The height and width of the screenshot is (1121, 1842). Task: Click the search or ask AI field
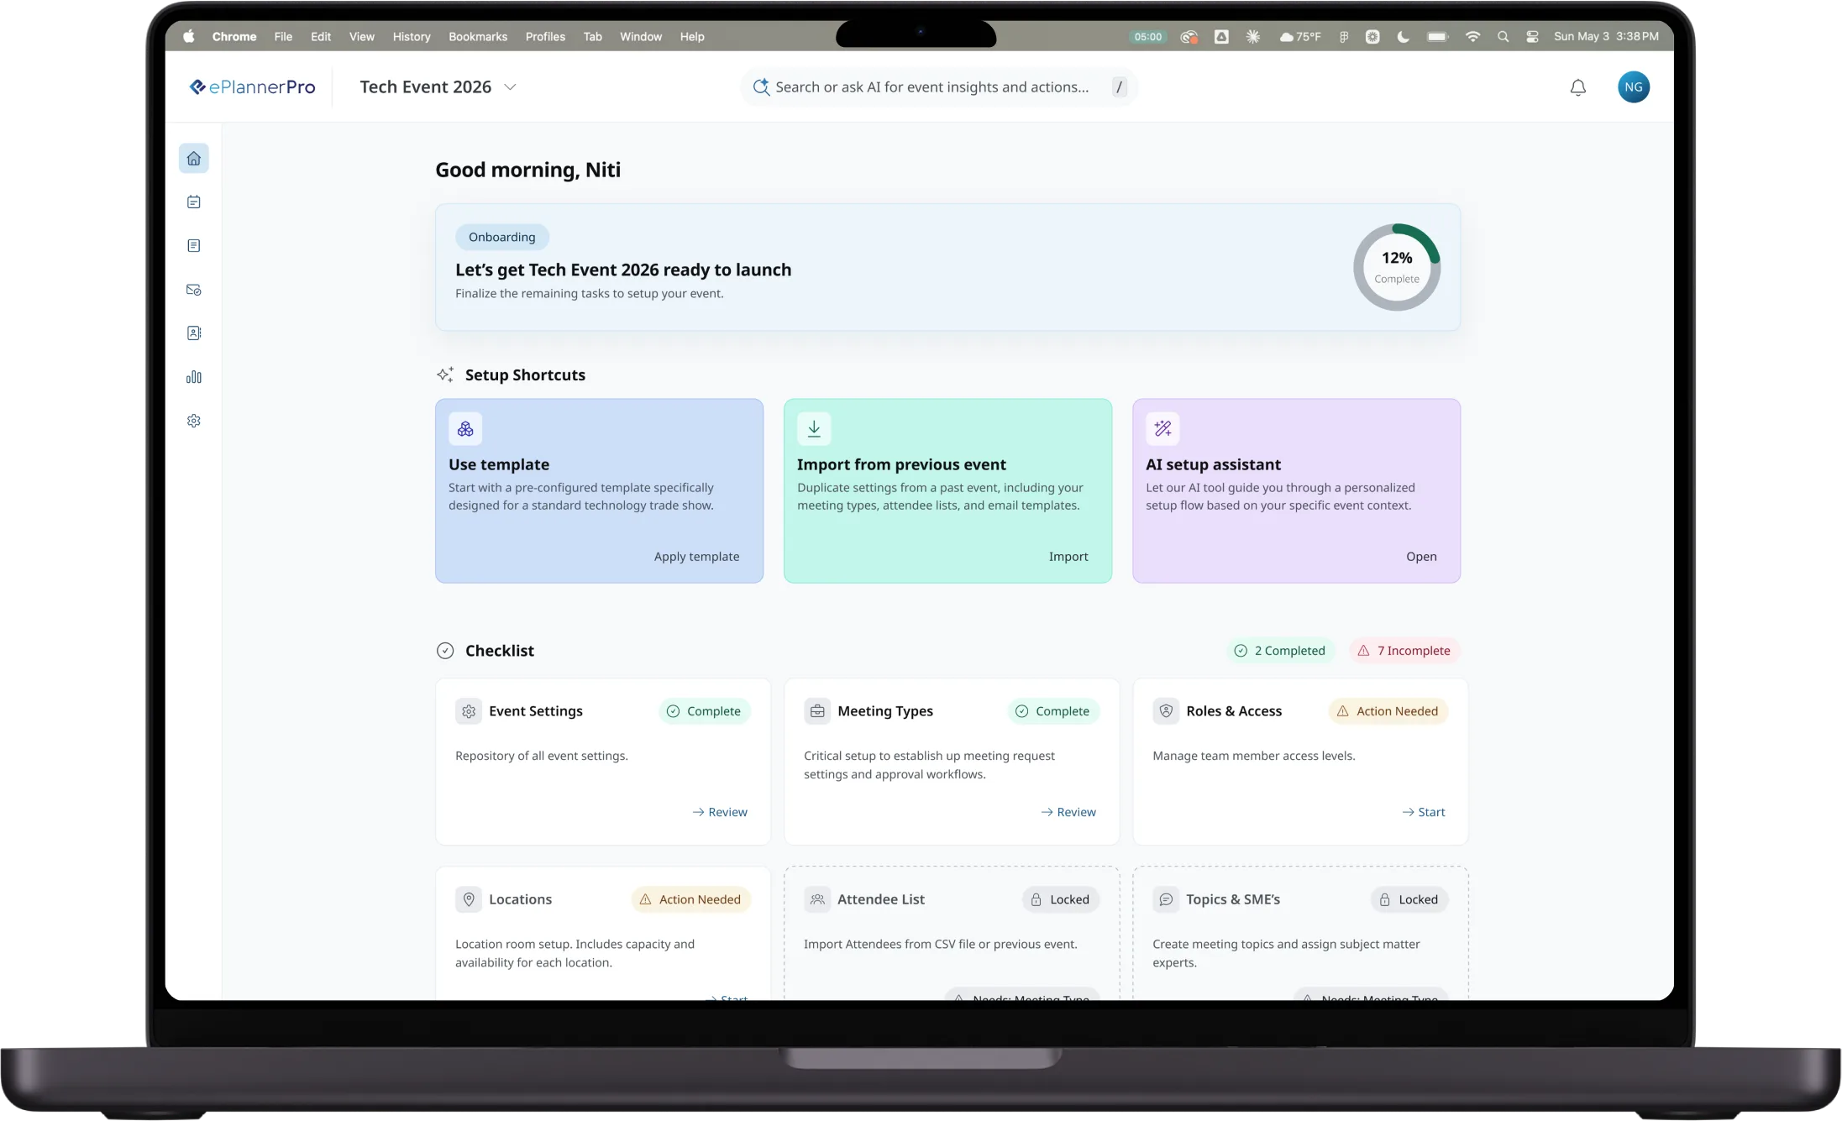(x=938, y=87)
